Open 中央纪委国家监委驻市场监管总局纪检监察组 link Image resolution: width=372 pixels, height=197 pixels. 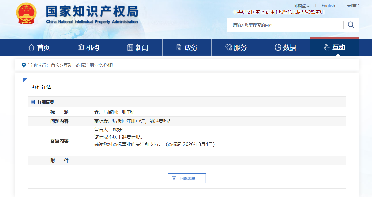coord(279,12)
